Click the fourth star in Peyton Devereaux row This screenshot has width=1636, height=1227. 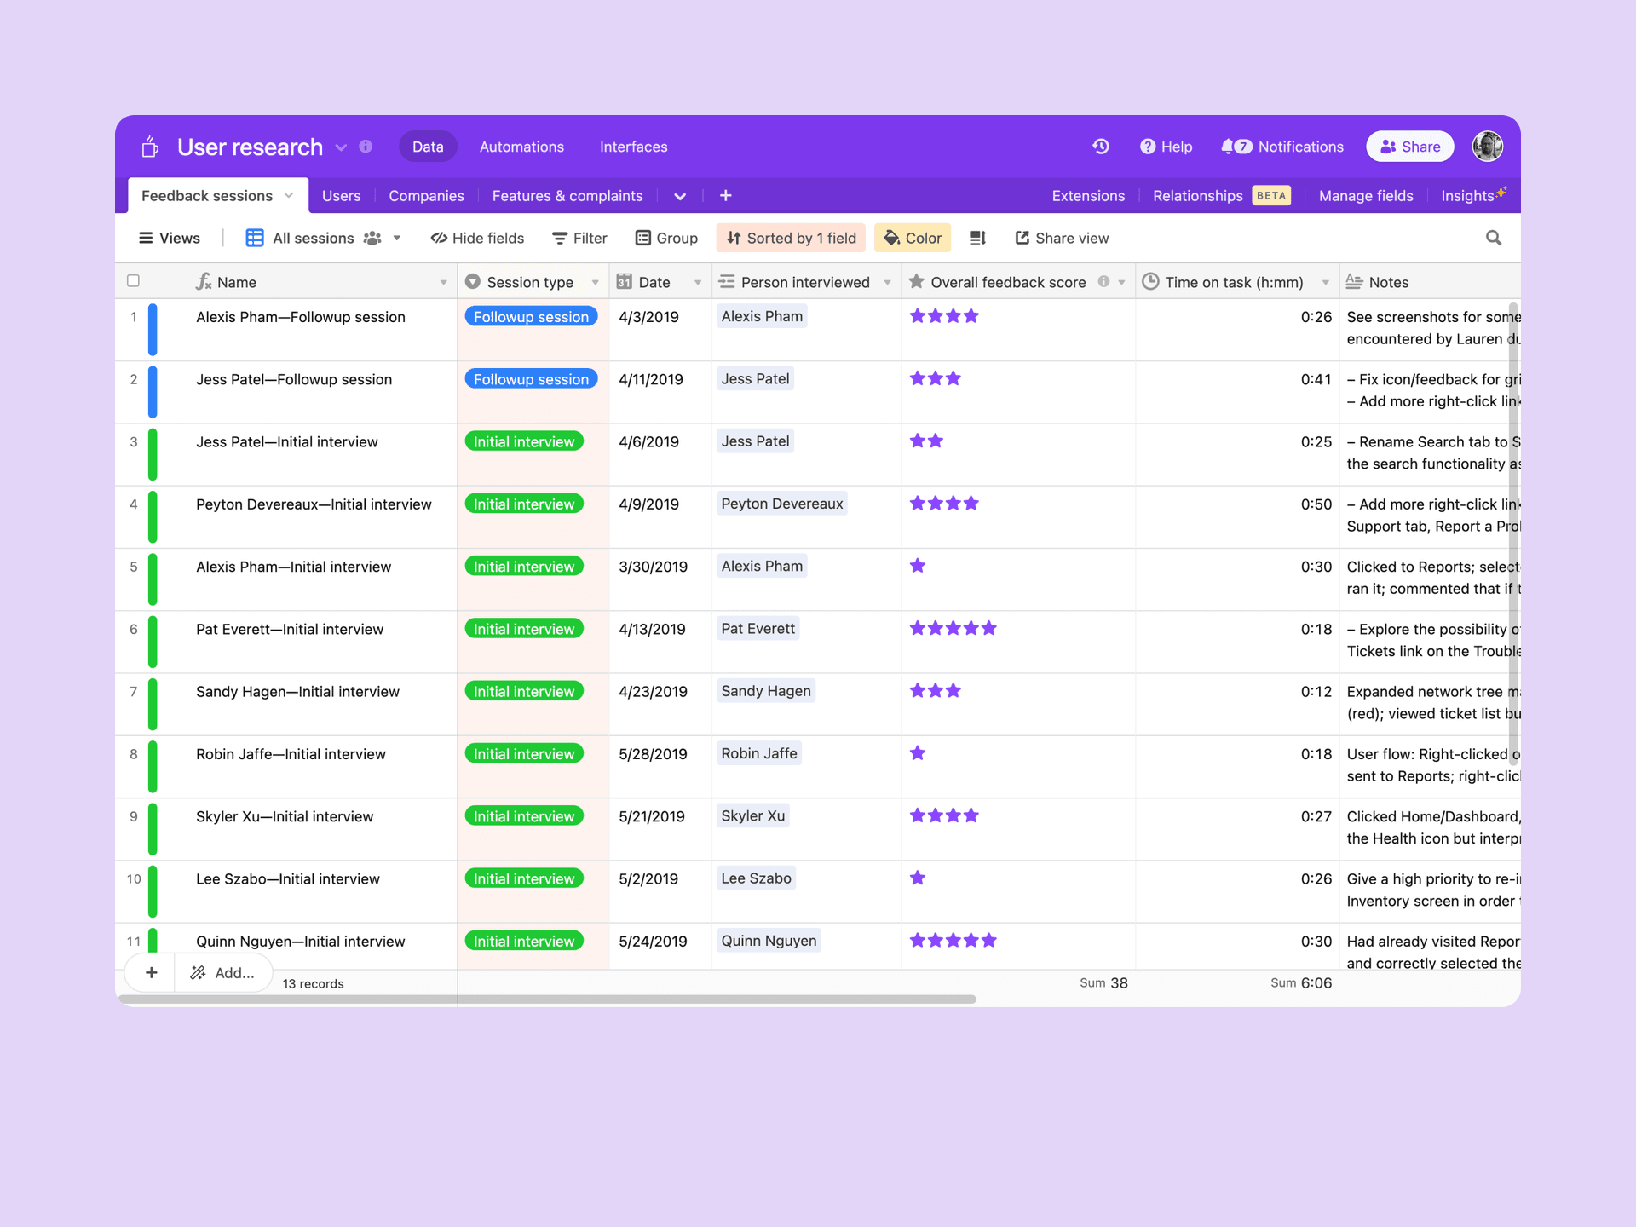(971, 504)
